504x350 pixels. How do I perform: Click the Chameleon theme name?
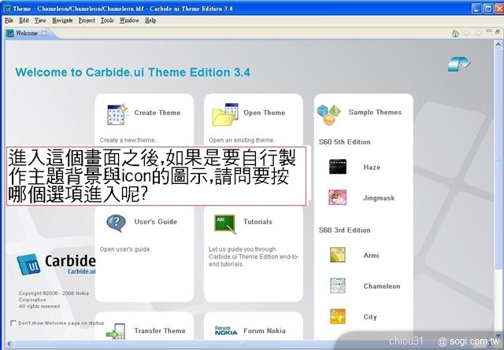tap(382, 286)
